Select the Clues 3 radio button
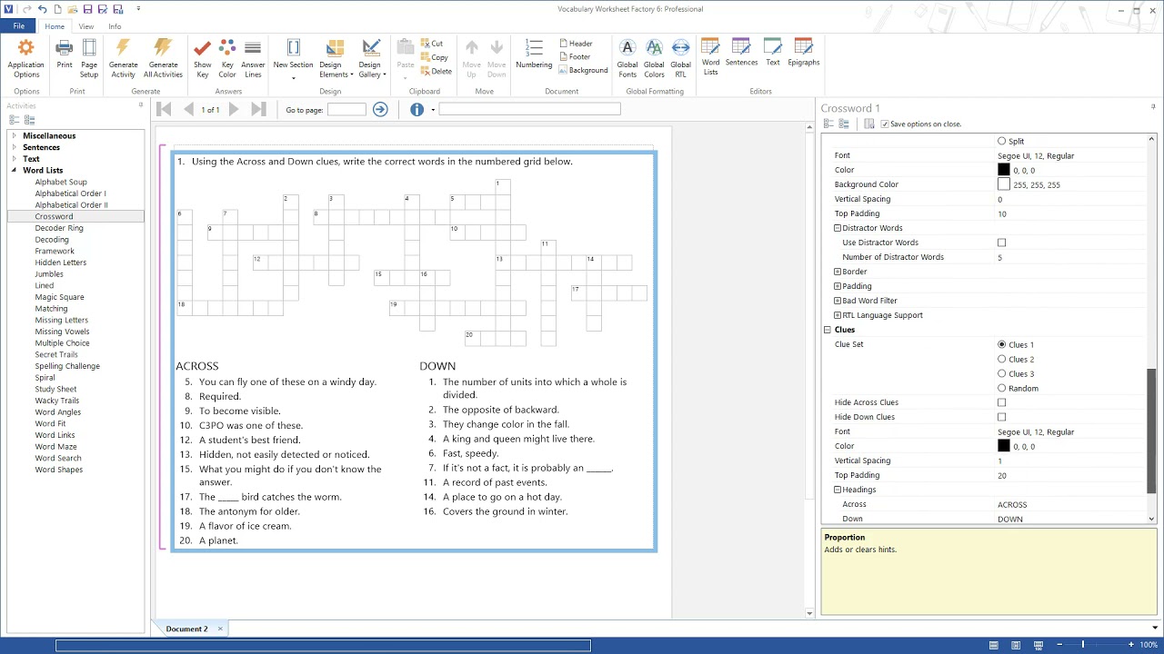Viewport: 1164px width, 654px height. click(1002, 373)
